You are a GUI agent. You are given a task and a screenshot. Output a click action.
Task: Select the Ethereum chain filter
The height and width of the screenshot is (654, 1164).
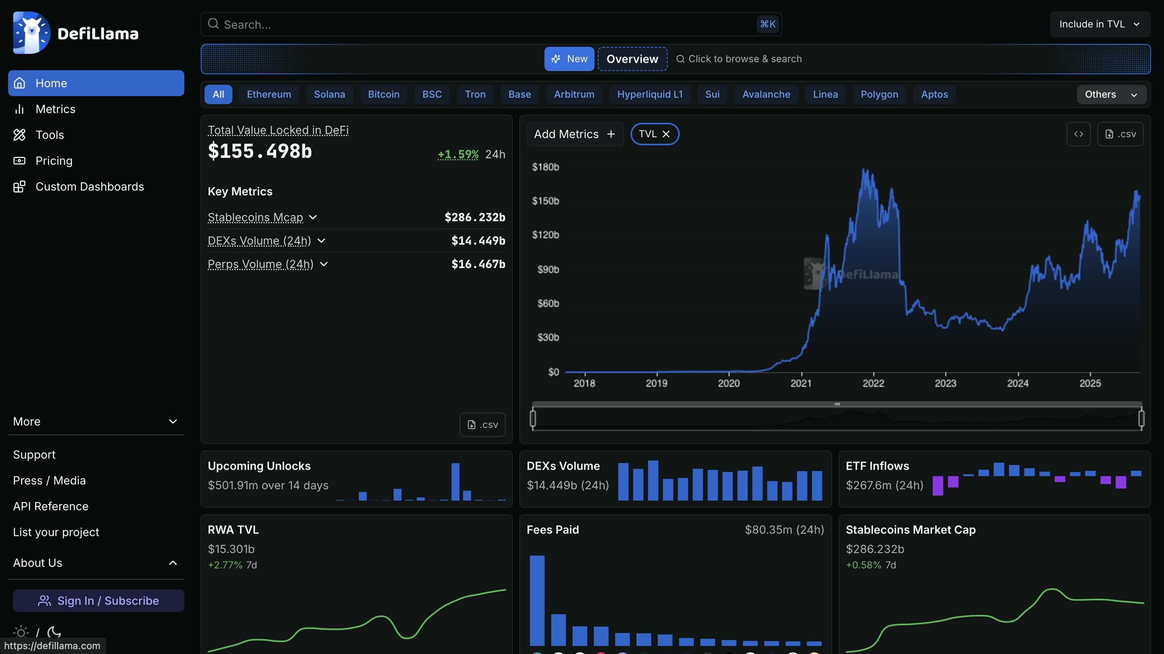[x=269, y=94]
